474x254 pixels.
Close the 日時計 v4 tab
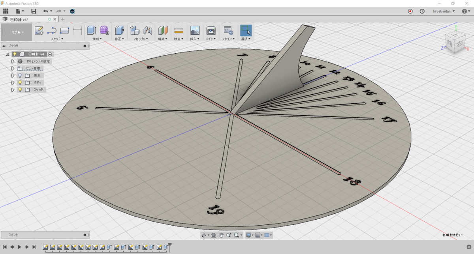pos(55,19)
